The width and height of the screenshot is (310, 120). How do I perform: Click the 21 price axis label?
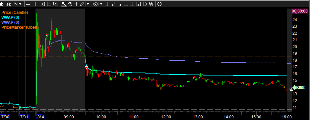coord(294,40)
